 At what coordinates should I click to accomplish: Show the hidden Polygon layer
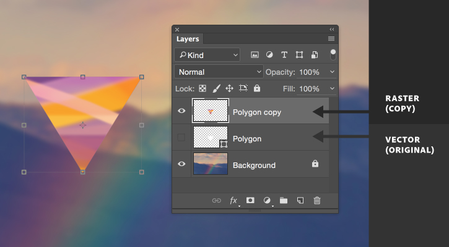pyautogui.click(x=181, y=137)
